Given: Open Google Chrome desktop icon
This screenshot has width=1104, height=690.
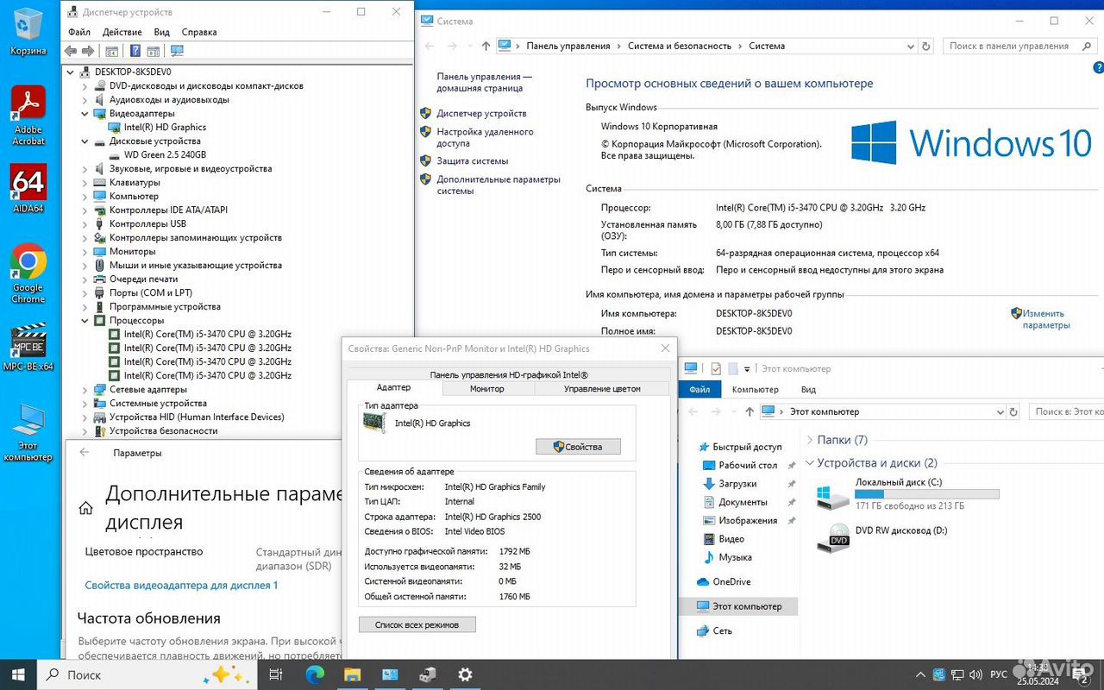Looking at the screenshot, I should [x=28, y=273].
